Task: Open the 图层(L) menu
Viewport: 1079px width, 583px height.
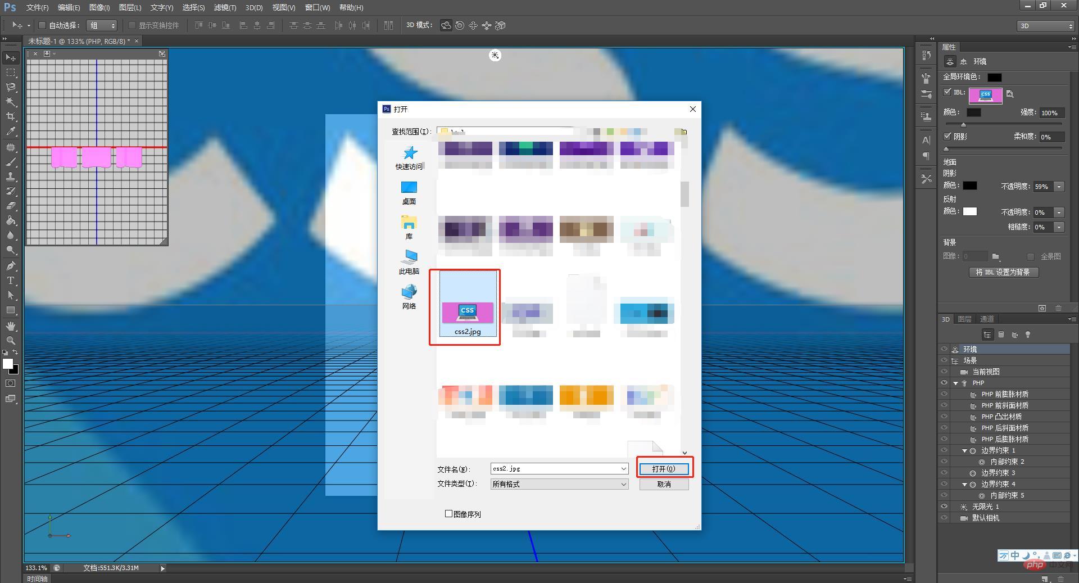Action: coord(130,7)
